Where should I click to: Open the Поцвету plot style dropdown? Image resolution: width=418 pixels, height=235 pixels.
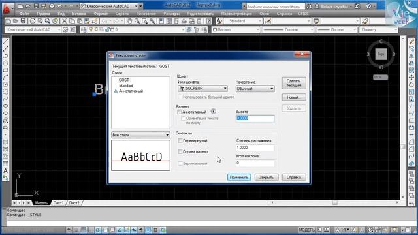pyautogui.click(x=379, y=30)
